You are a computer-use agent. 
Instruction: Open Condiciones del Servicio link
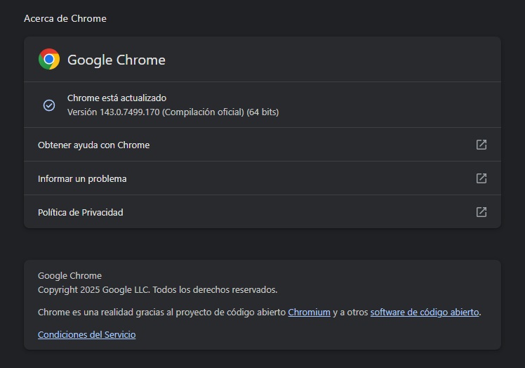(x=87, y=334)
